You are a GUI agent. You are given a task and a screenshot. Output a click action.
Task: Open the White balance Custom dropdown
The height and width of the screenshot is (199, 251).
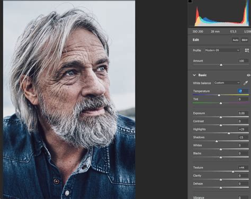227,83
